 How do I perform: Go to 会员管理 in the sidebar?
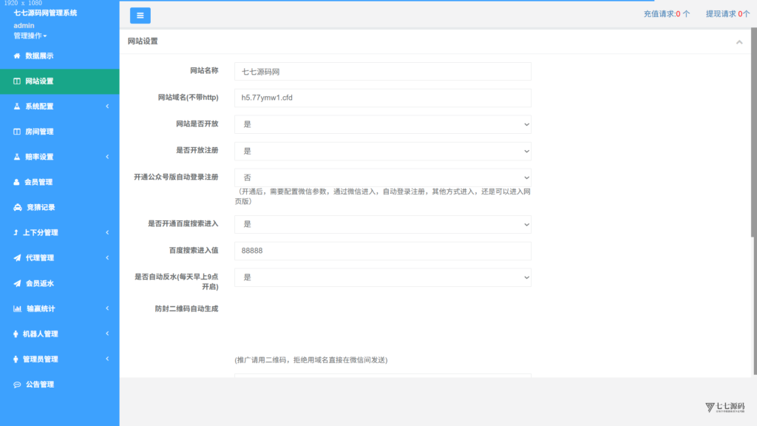point(60,182)
